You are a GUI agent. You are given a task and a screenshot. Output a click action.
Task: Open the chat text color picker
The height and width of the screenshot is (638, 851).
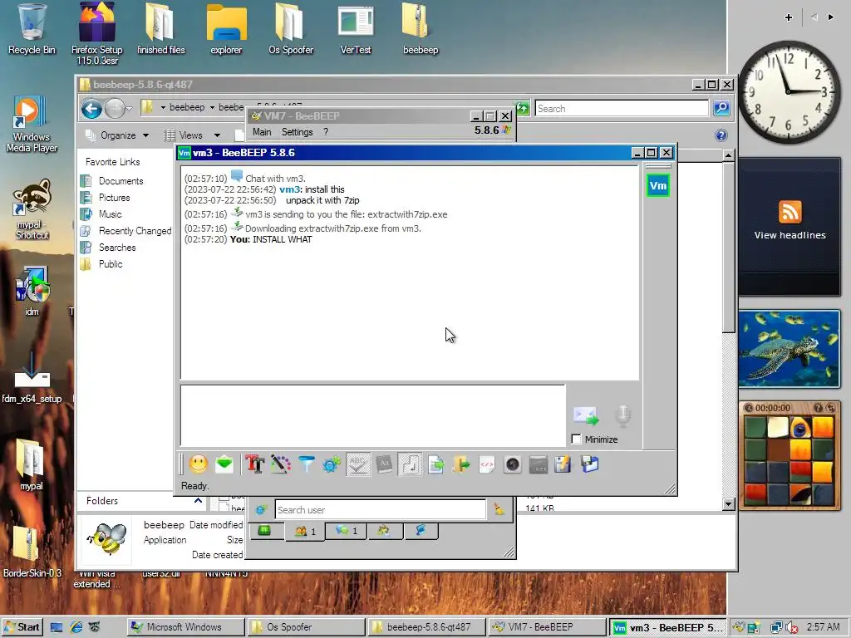coord(281,464)
